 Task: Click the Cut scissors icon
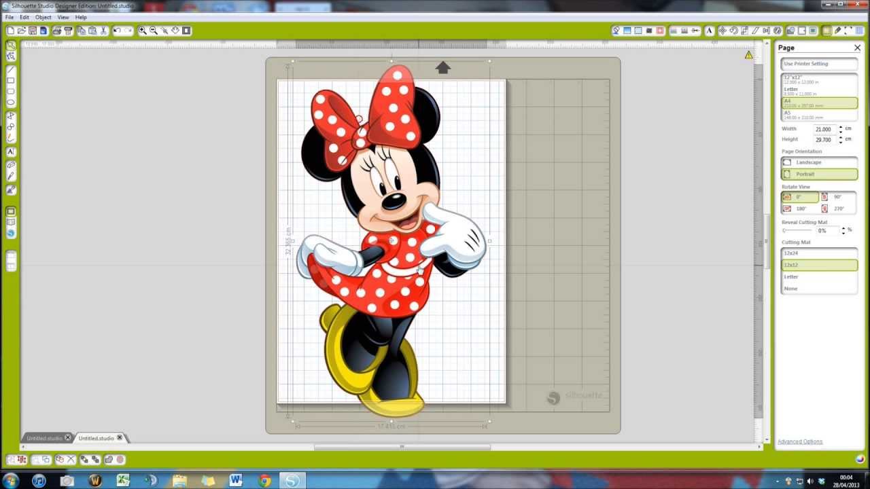pos(104,31)
